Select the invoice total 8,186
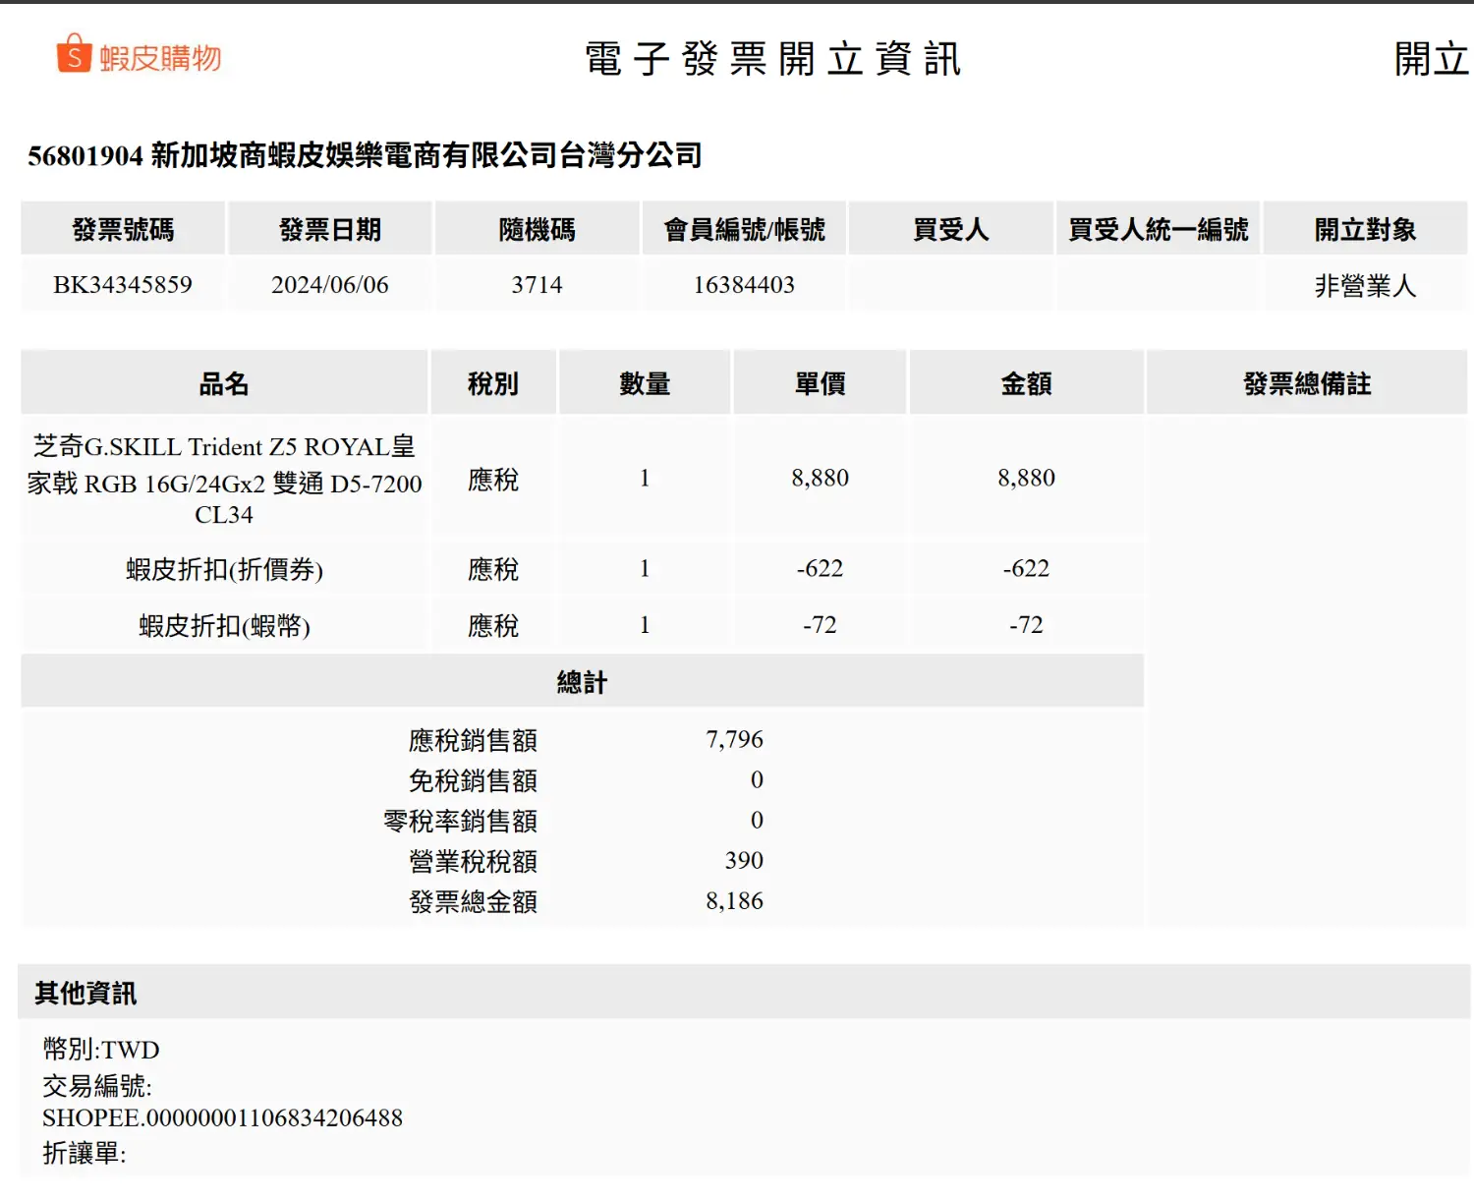 [x=734, y=900]
